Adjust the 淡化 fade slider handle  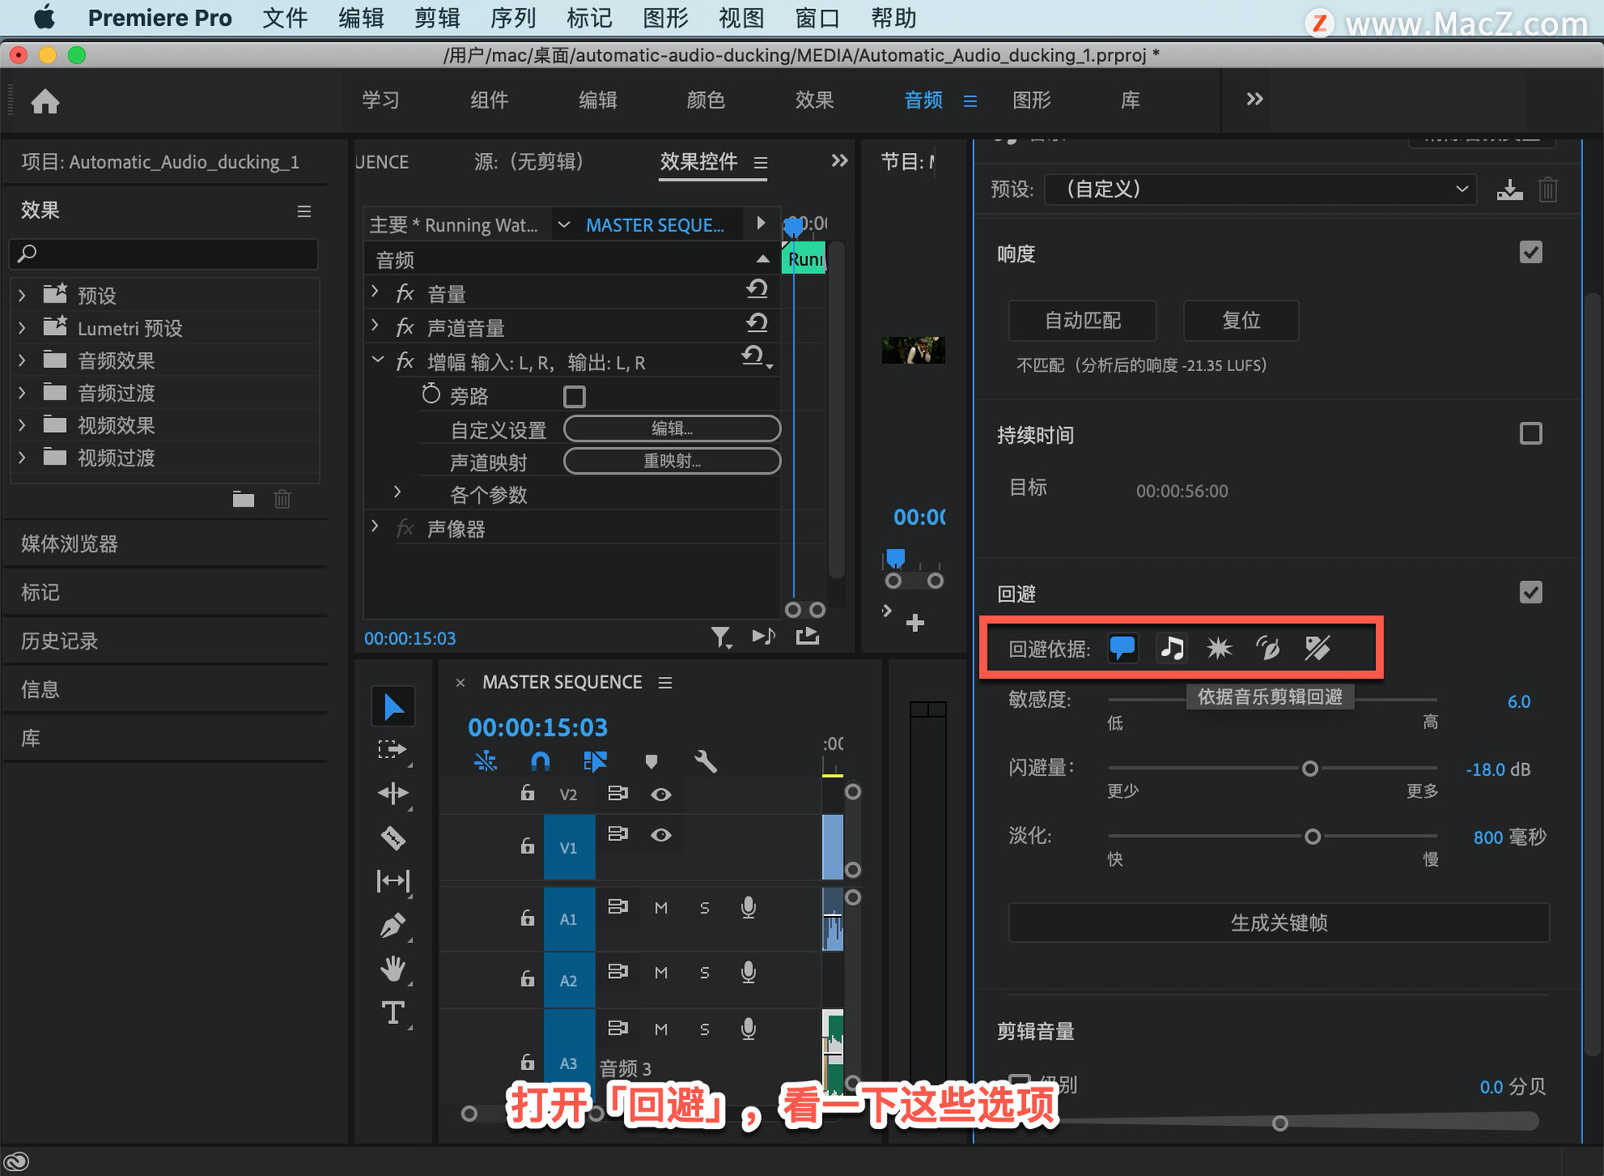(x=1312, y=837)
